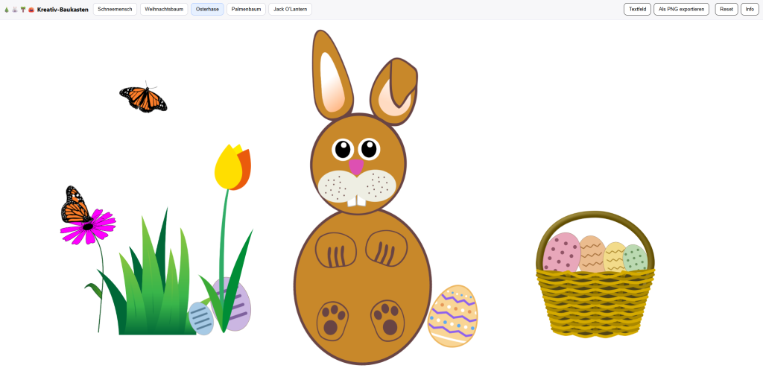Click the bunny's pink nose

356,166
